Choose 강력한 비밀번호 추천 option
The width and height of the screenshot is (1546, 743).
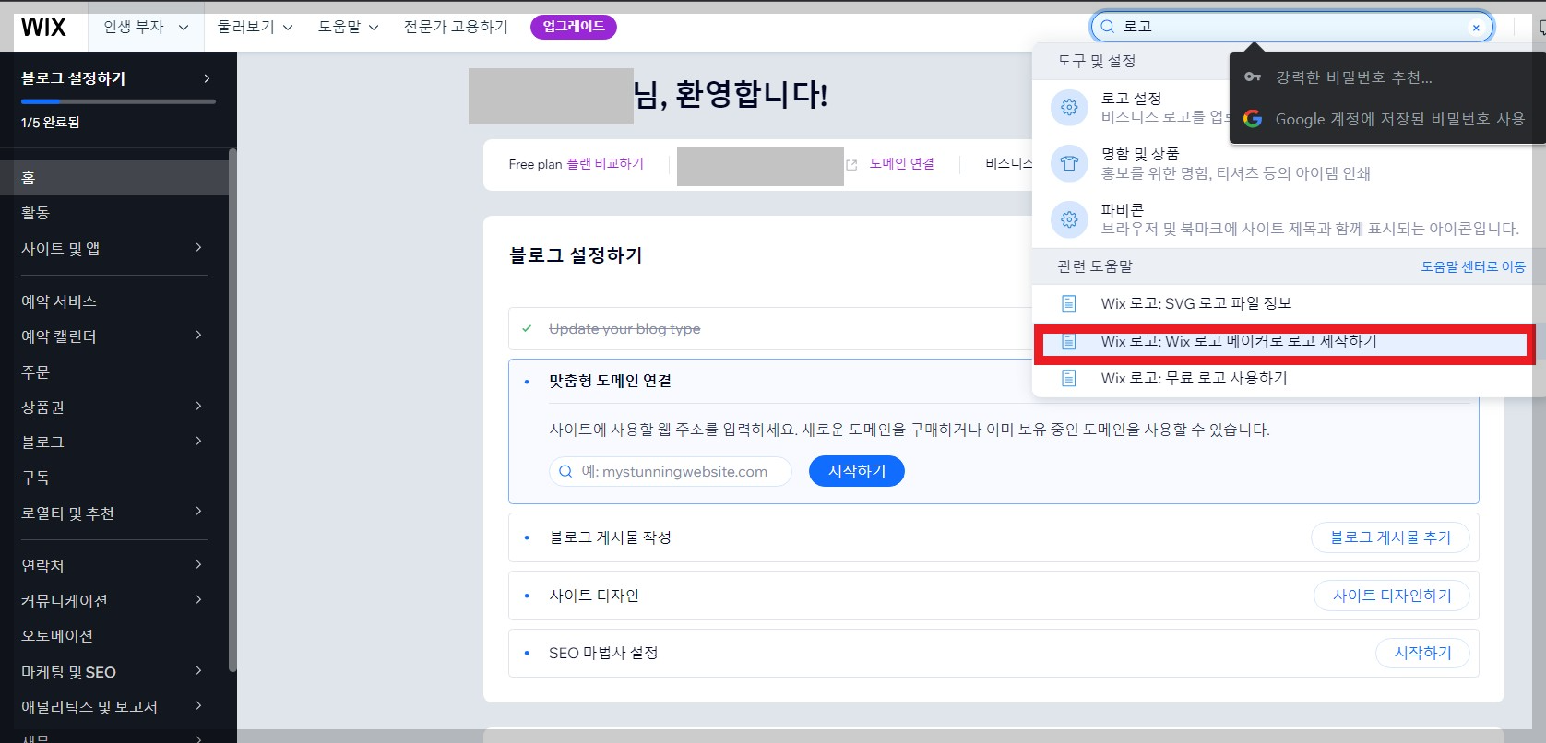(1386, 77)
